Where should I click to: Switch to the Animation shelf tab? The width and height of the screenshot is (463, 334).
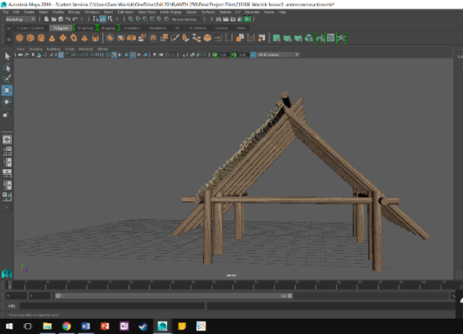132,28
